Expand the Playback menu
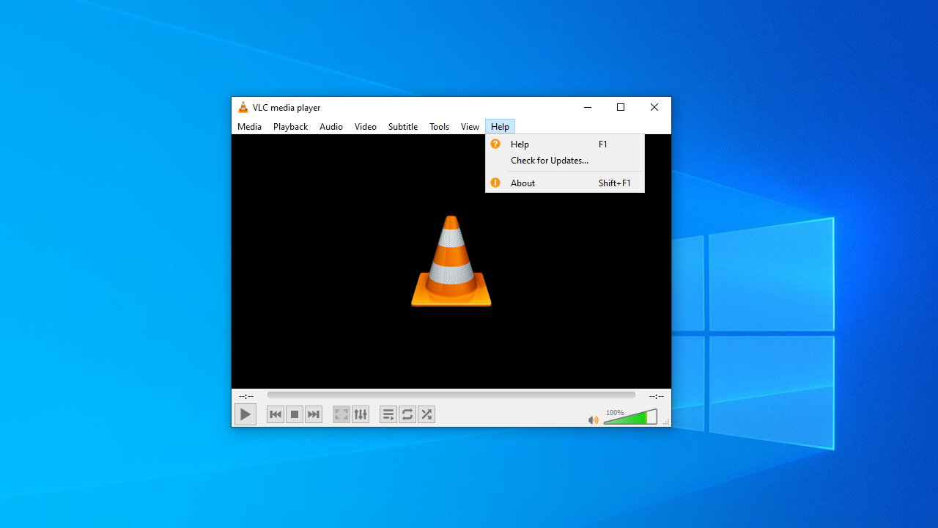 click(x=290, y=127)
